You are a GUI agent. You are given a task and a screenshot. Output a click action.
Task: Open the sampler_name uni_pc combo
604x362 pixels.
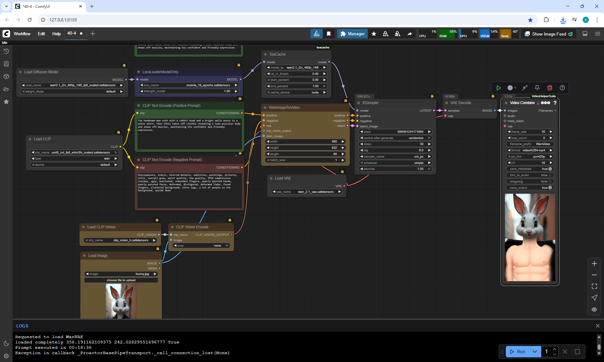pyautogui.click(x=395, y=157)
